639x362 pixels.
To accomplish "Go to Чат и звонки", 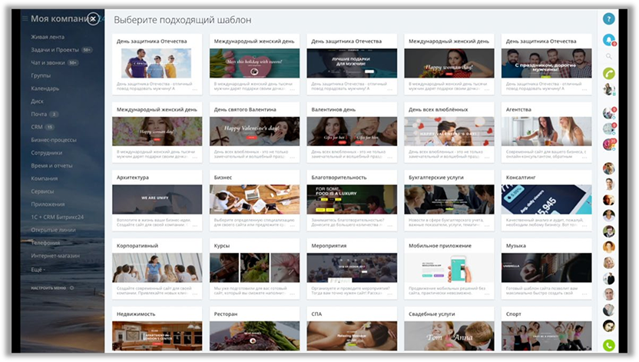I will tap(48, 63).
